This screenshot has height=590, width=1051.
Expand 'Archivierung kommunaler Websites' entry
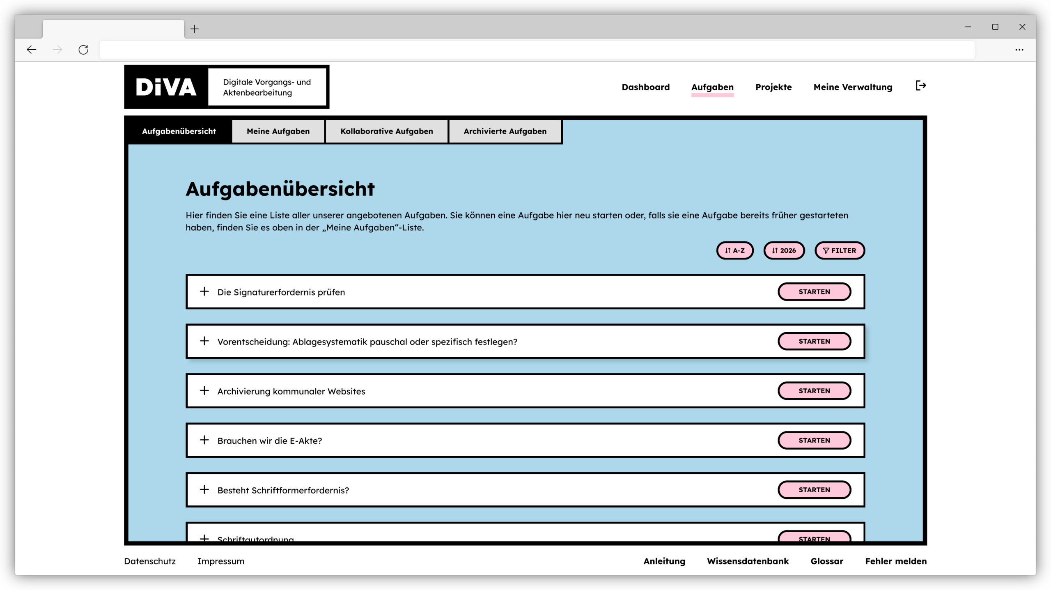coord(204,390)
